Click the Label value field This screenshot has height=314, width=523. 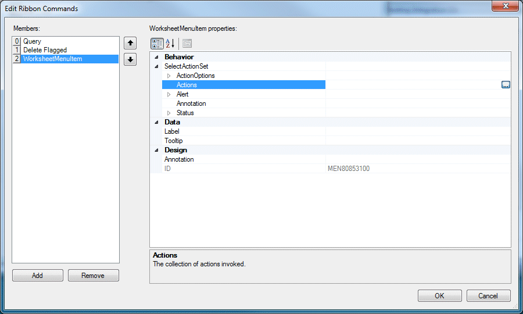click(x=418, y=131)
